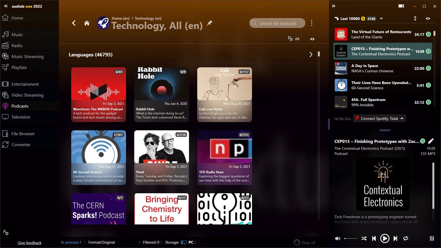Open the 60-Second Science podcast card
Screen dimensions: 441x248
pos(99,157)
